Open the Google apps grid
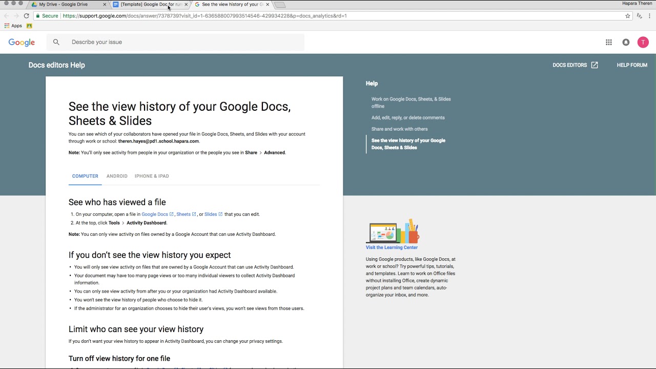656x369 pixels. tap(609, 43)
